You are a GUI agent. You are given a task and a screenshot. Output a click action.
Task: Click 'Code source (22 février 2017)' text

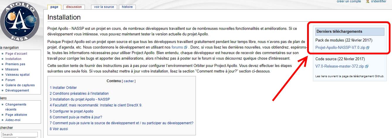coord(340,59)
